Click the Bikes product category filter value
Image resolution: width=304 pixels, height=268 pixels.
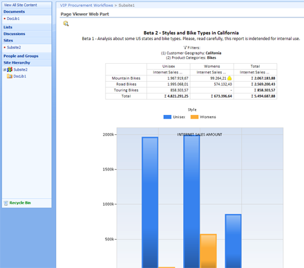(211, 57)
